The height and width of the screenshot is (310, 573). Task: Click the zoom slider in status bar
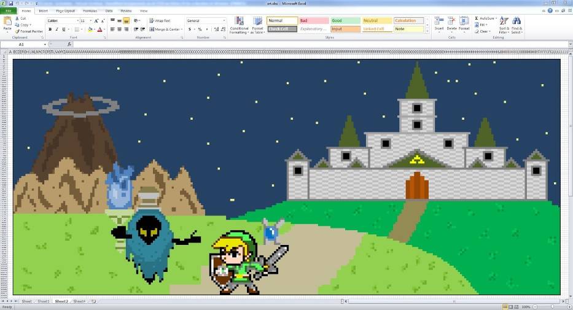(552, 307)
